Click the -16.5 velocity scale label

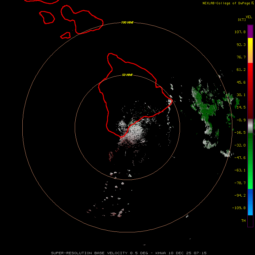tap(240, 133)
